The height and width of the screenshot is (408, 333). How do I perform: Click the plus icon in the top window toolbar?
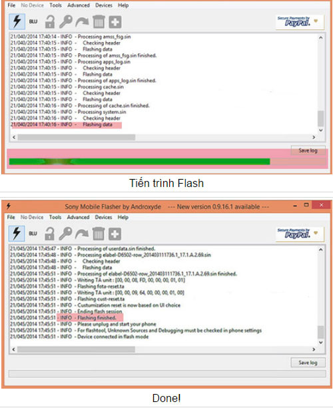115,22
